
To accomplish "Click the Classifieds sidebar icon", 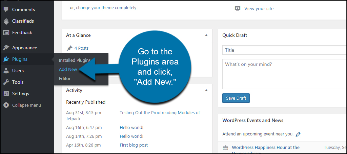I will pos(6,21).
